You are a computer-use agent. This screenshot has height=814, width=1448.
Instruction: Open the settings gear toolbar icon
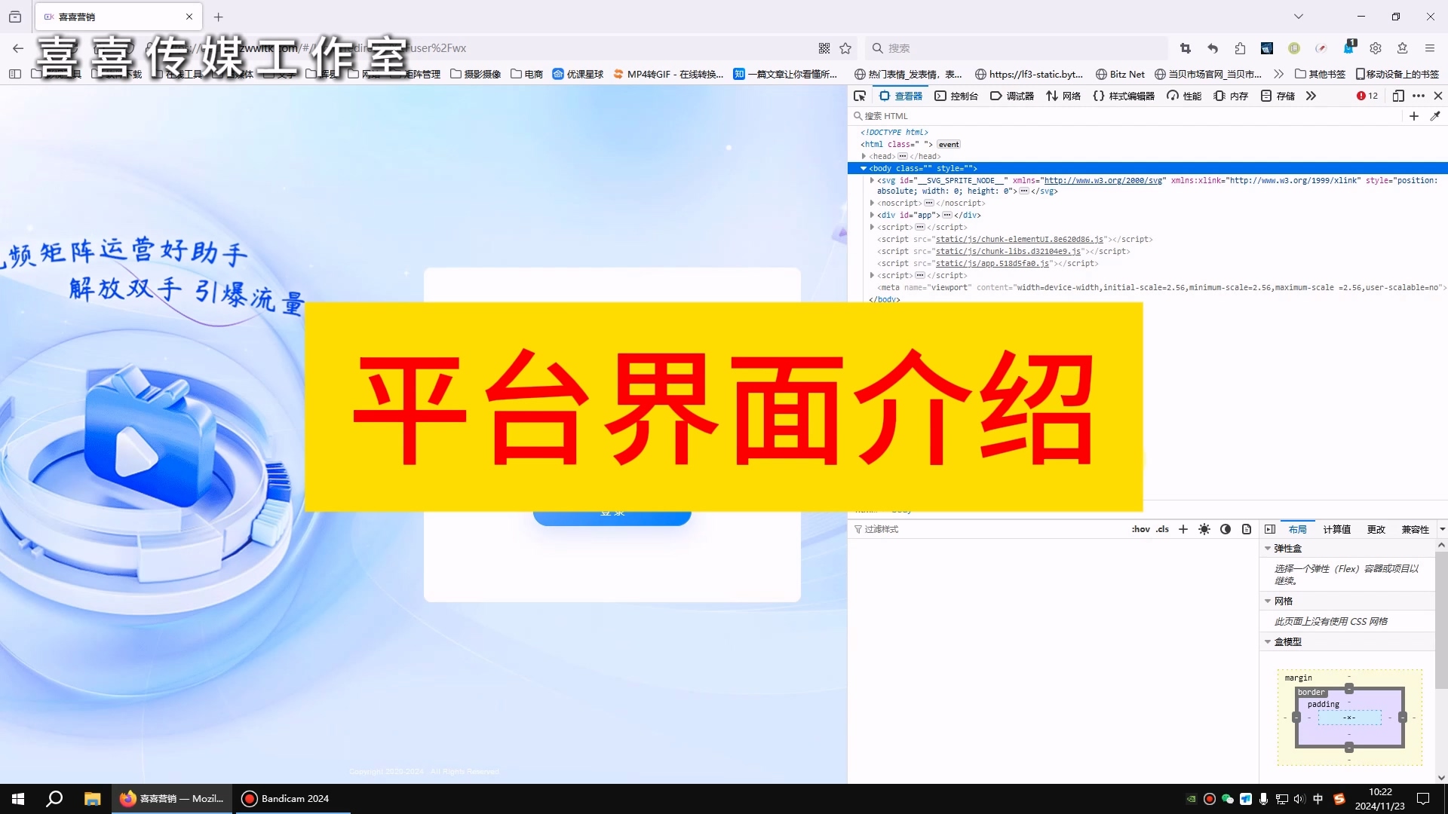click(1376, 48)
